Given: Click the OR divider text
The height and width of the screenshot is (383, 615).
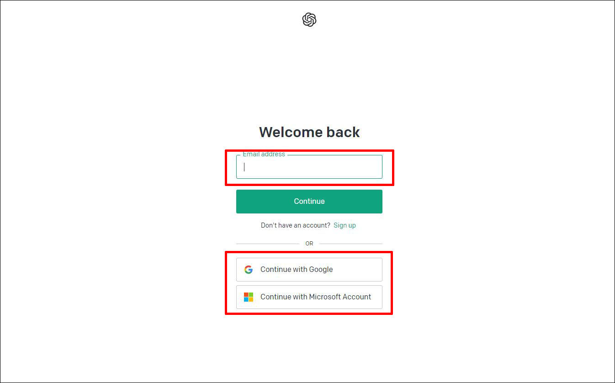Looking at the screenshot, I should (x=309, y=244).
